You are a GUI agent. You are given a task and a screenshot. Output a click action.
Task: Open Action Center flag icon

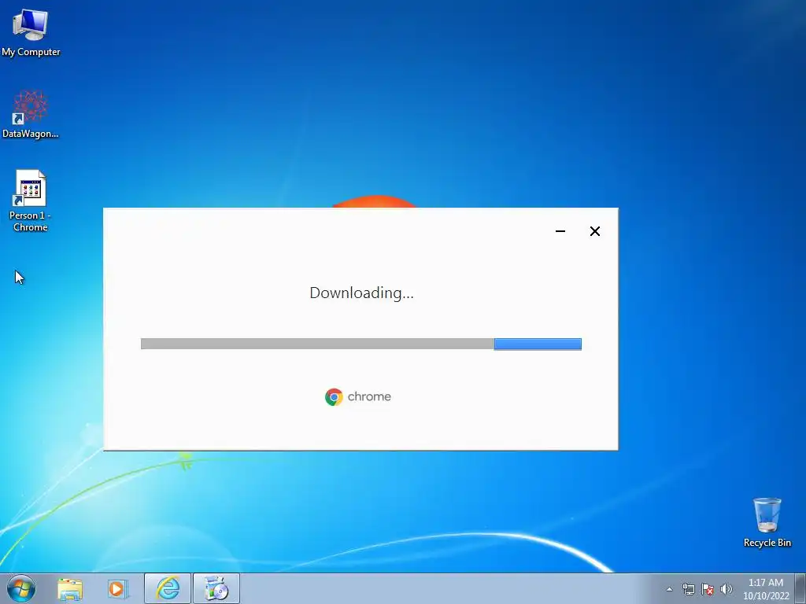708,589
